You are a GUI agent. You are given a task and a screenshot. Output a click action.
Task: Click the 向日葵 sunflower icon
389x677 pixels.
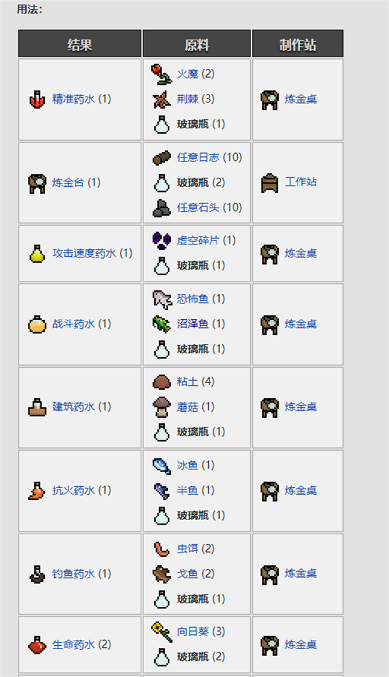161,632
